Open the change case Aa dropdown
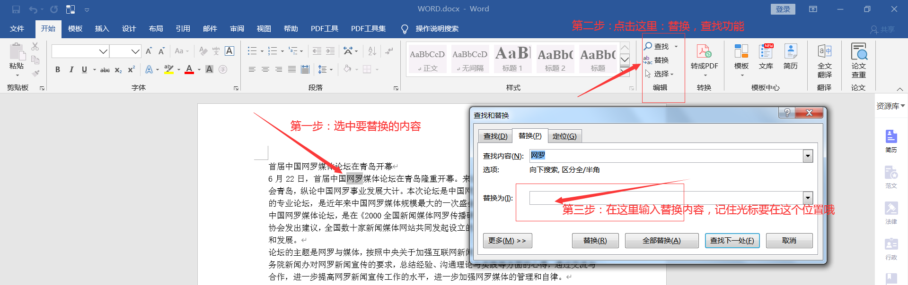908x285 pixels. point(182,51)
